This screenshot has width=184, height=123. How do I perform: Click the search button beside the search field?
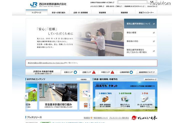pos(152,2)
